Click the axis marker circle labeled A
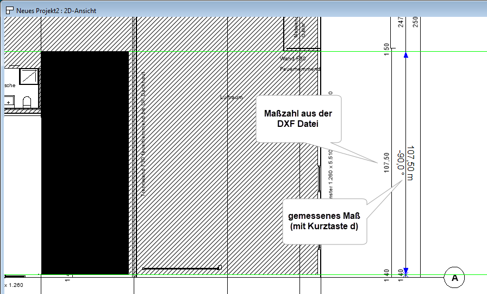Viewport: 487px width, 294px height. point(454,278)
